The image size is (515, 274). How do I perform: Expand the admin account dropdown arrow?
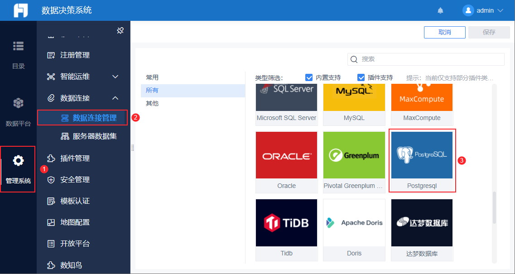[x=500, y=10]
